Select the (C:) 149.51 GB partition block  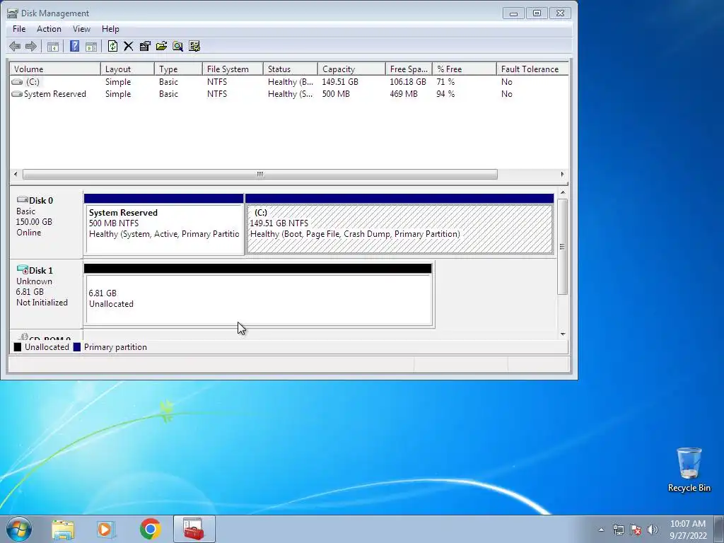[x=399, y=224]
